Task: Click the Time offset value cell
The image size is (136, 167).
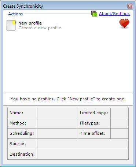Action: (120, 133)
